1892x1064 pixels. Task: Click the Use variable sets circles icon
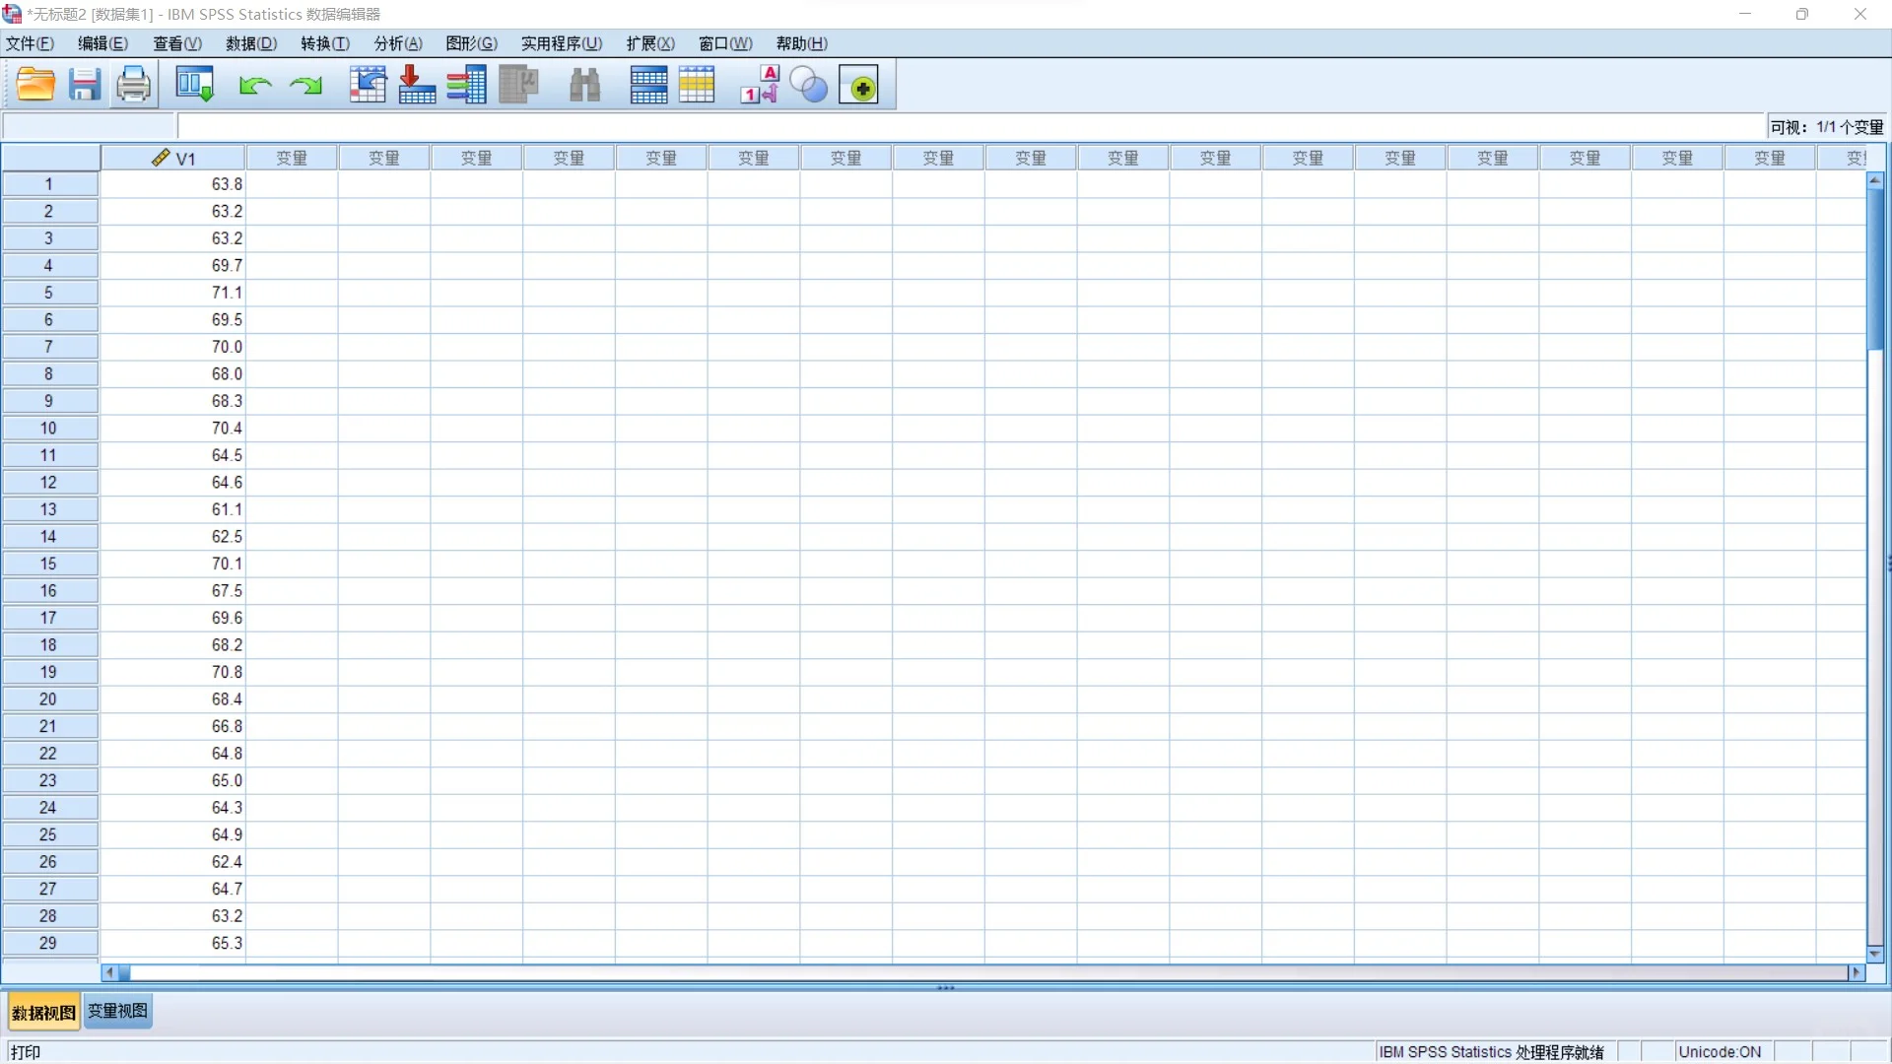tap(809, 86)
